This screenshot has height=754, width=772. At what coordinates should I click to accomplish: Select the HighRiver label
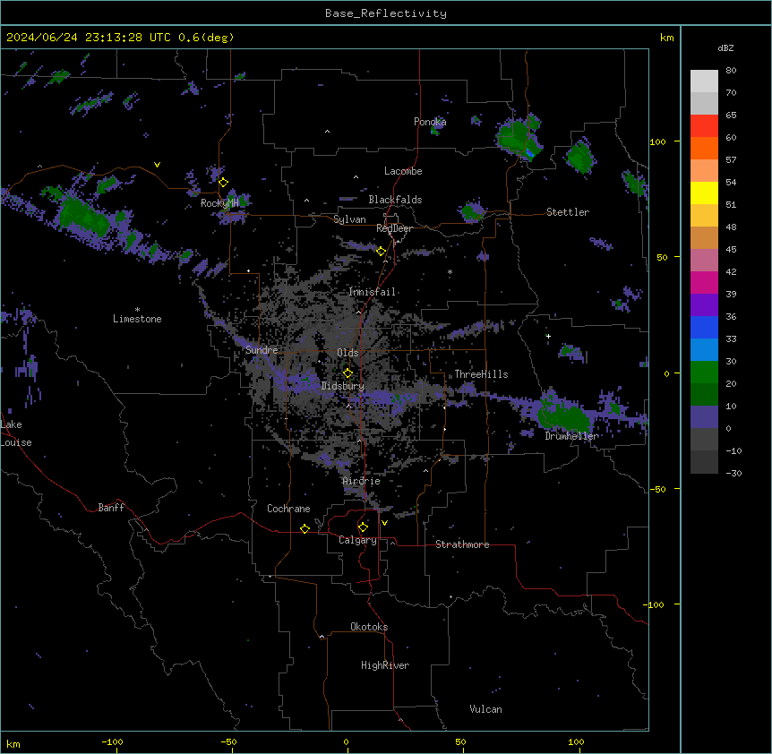pyautogui.click(x=385, y=665)
